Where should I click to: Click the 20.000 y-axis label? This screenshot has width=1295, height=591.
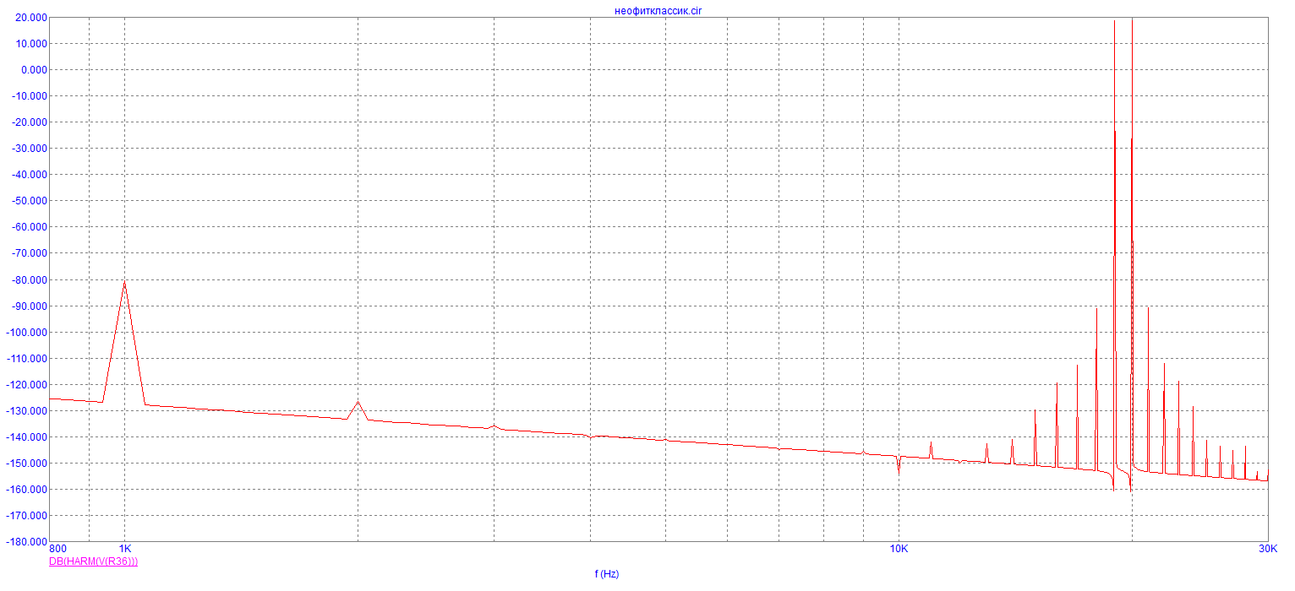pos(30,17)
